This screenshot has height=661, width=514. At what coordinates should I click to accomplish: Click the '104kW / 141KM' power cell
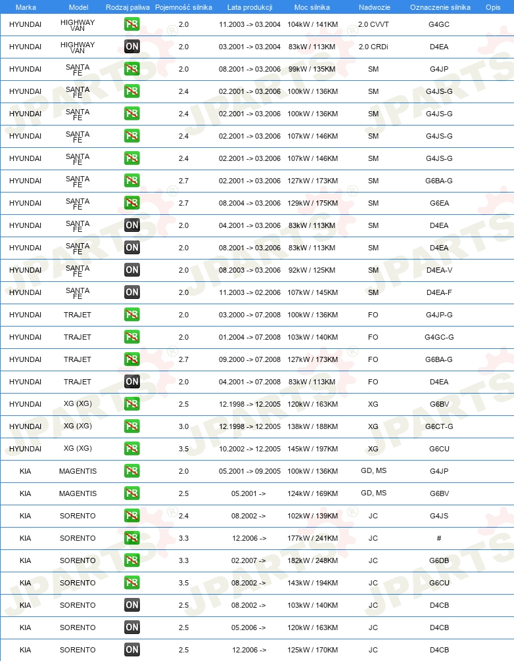point(312,24)
